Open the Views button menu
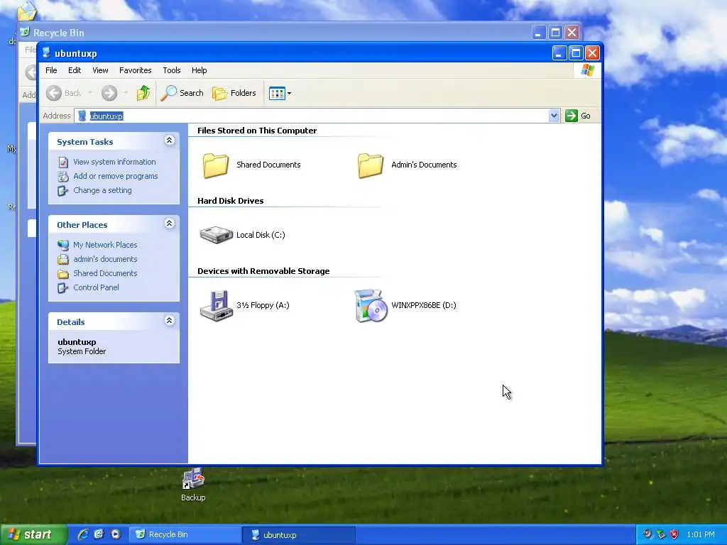 tap(280, 93)
